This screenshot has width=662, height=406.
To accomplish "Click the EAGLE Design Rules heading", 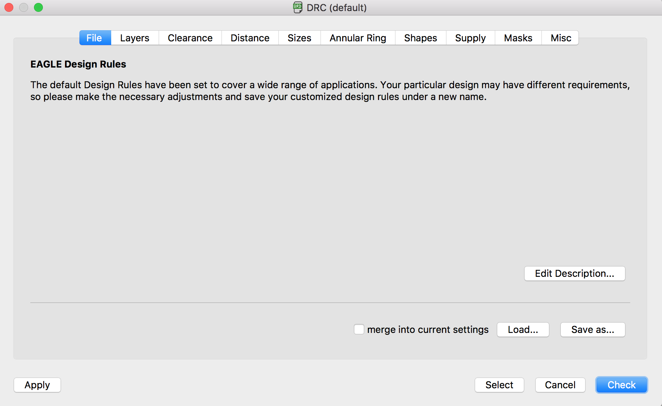I will point(78,64).
